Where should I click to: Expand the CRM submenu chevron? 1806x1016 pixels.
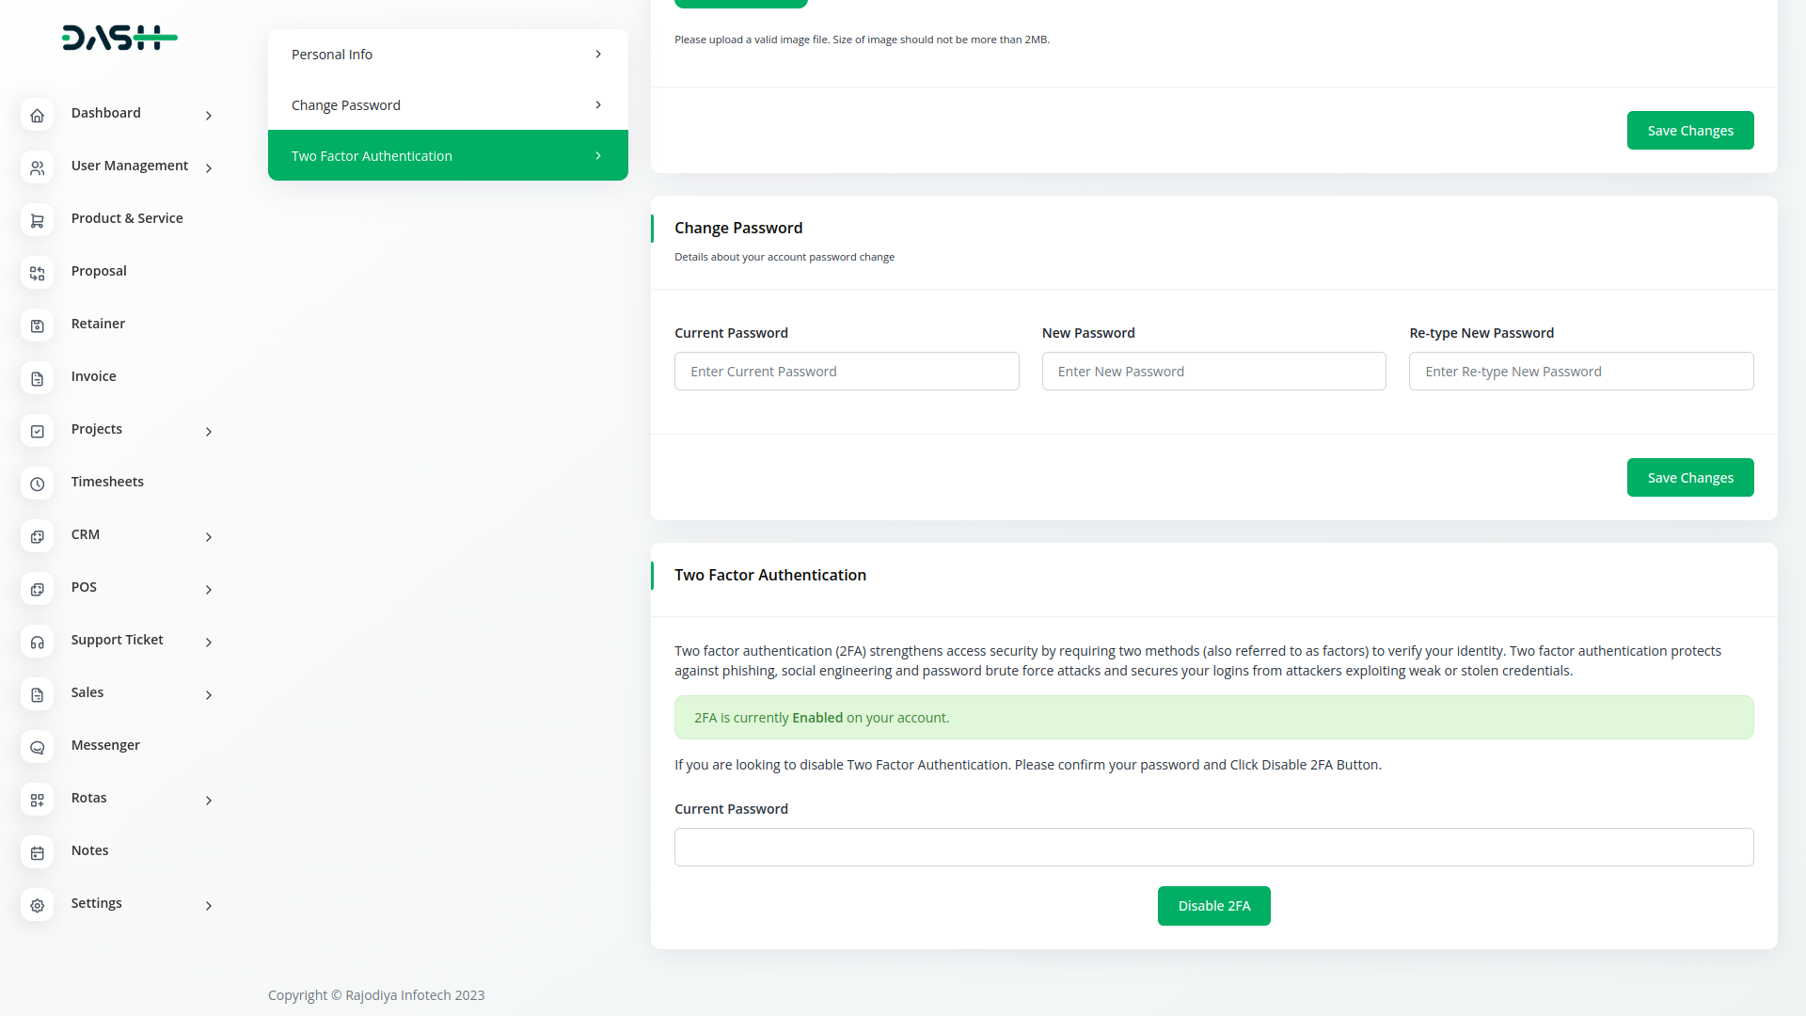tap(209, 536)
